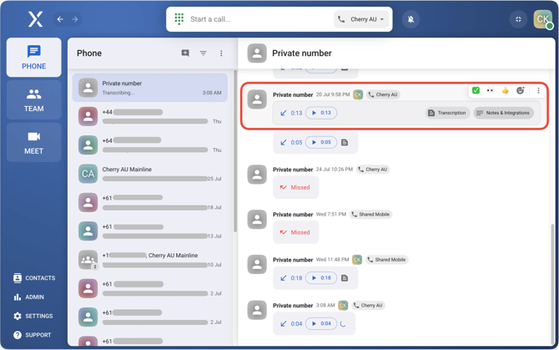Click the Transcription button
559x350 pixels.
tap(447, 113)
